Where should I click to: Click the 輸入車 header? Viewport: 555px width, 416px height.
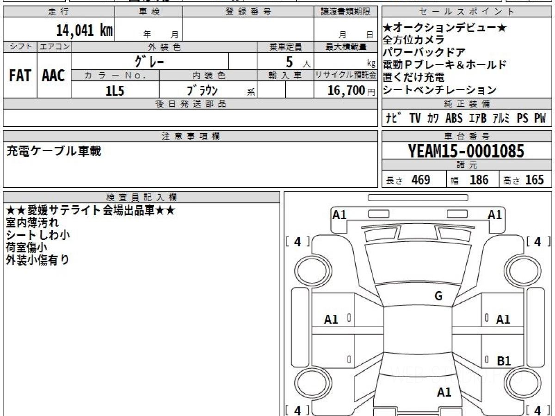click(285, 75)
